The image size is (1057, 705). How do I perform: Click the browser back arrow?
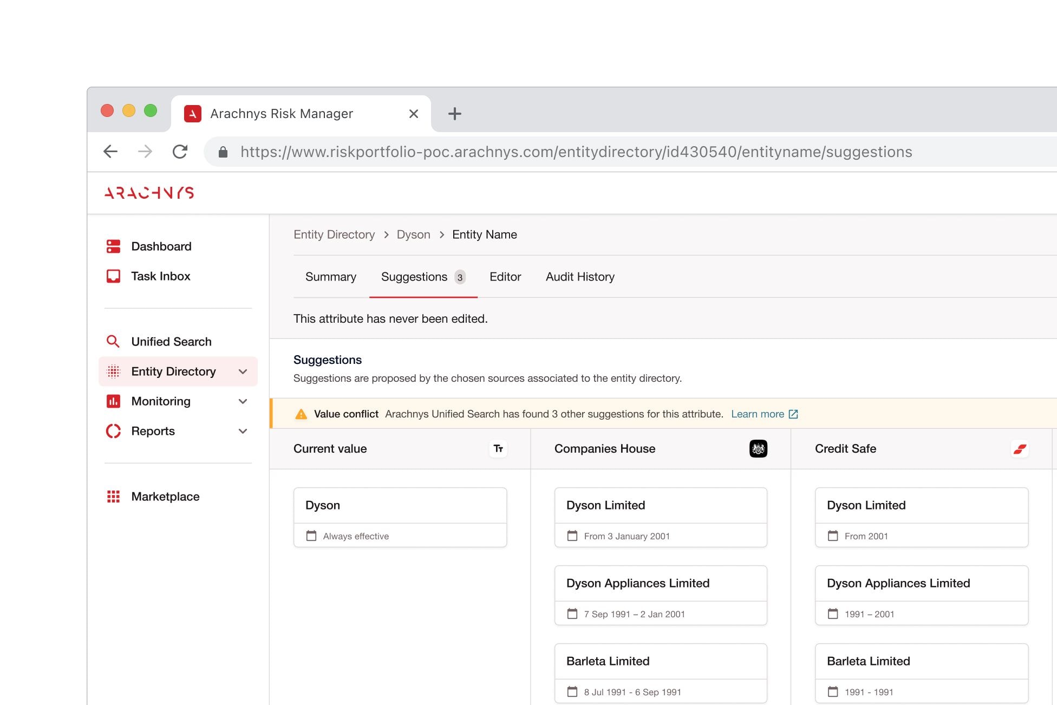tap(110, 152)
